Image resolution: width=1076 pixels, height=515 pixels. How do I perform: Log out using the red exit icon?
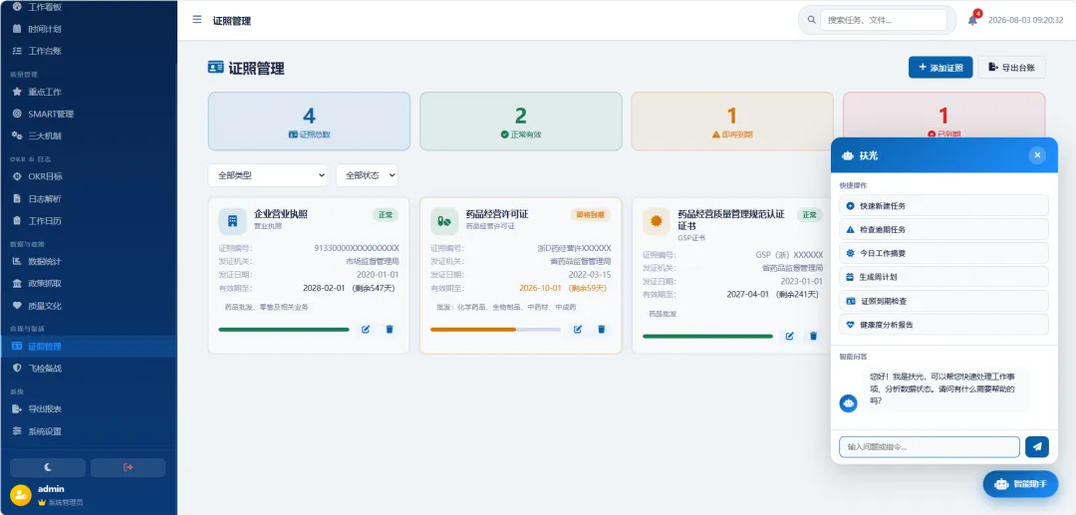pos(128,467)
